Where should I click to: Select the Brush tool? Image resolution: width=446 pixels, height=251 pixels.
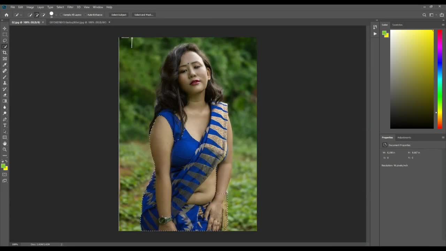click(x=5, y=77)
